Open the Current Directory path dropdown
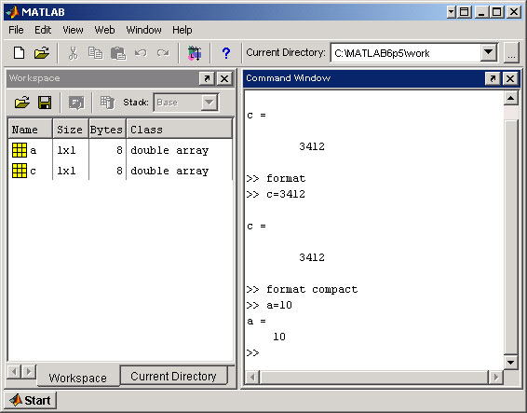 [488, 53]
